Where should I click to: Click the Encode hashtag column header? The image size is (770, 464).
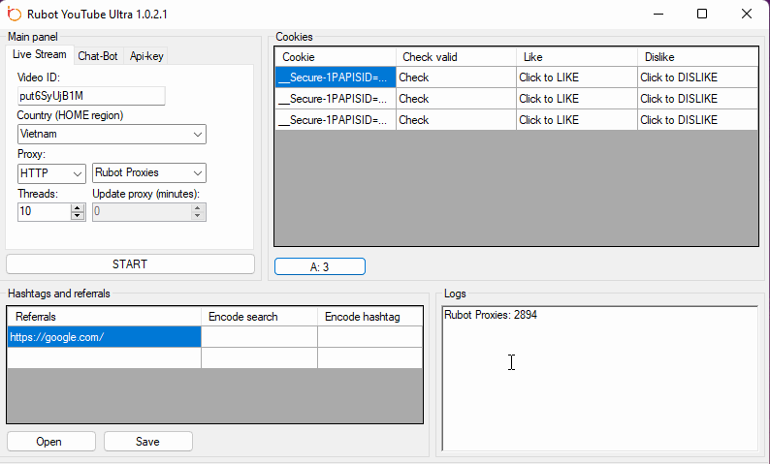(x=369, y=317)
